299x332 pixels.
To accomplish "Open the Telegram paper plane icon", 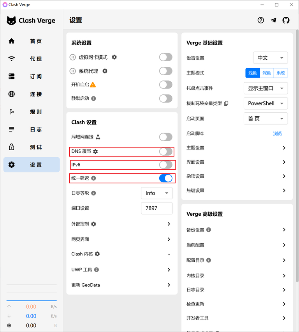I will click(x=273, y=20).
